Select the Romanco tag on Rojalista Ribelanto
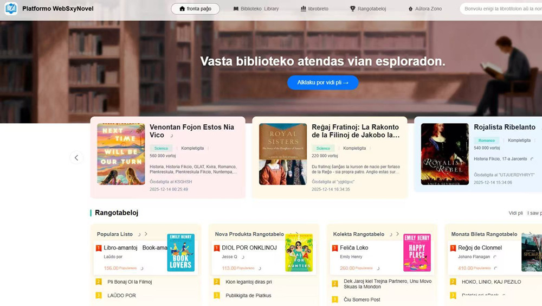Image resolution: width=542 pixels, height=306 pixels. click(x=486, y=140)
